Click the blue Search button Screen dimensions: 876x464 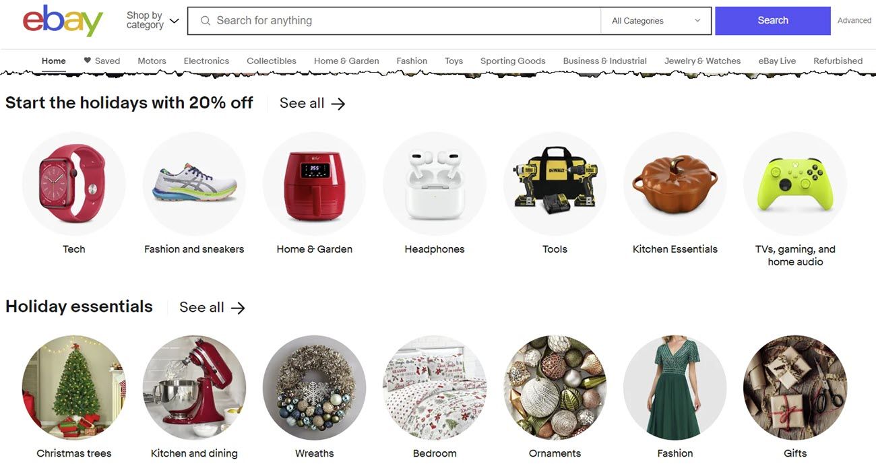[x=773, y=21]
